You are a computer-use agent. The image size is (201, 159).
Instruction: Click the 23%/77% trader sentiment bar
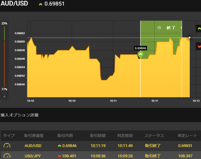4,56
